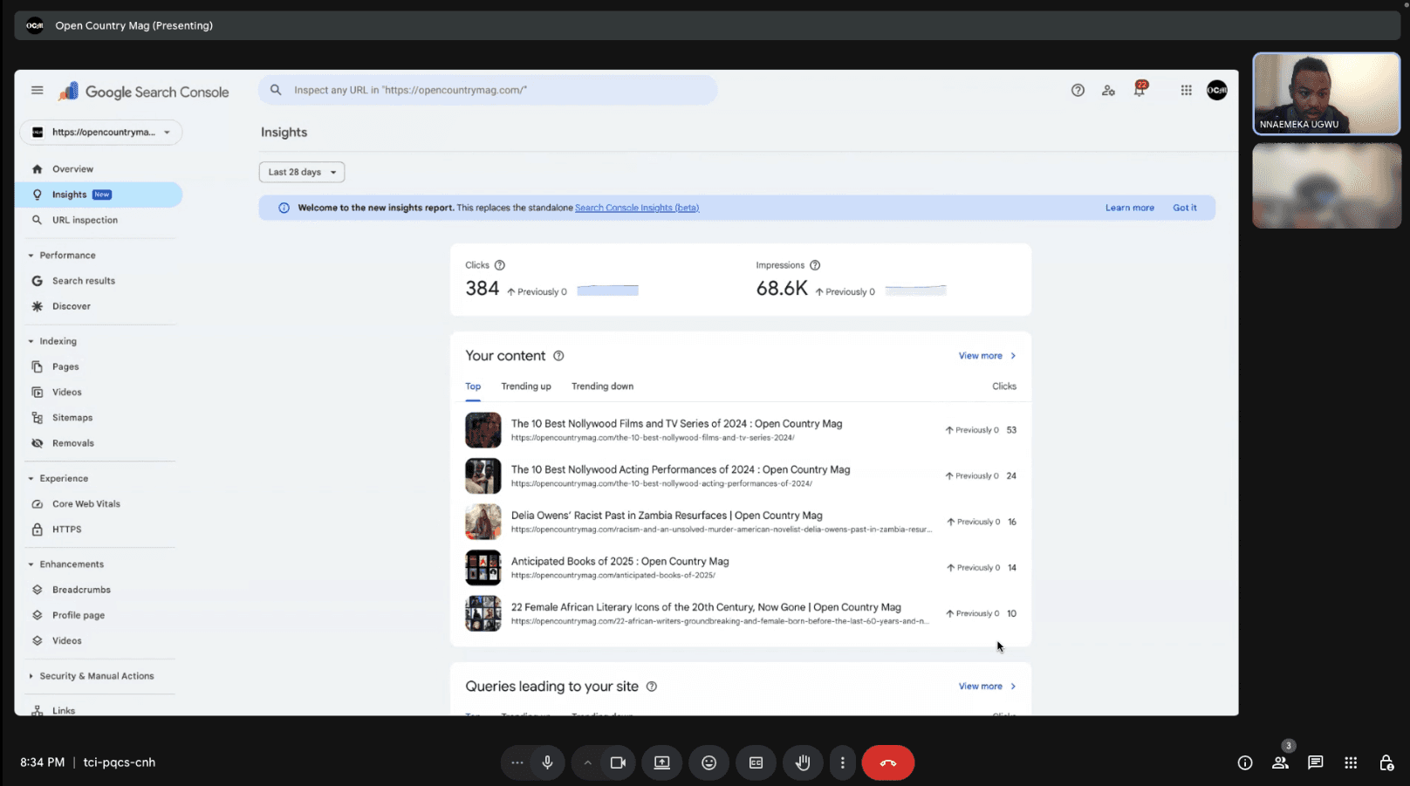Click the Clicks help icon
Screen dimensions: 1410x786
[x=500, y=265]
